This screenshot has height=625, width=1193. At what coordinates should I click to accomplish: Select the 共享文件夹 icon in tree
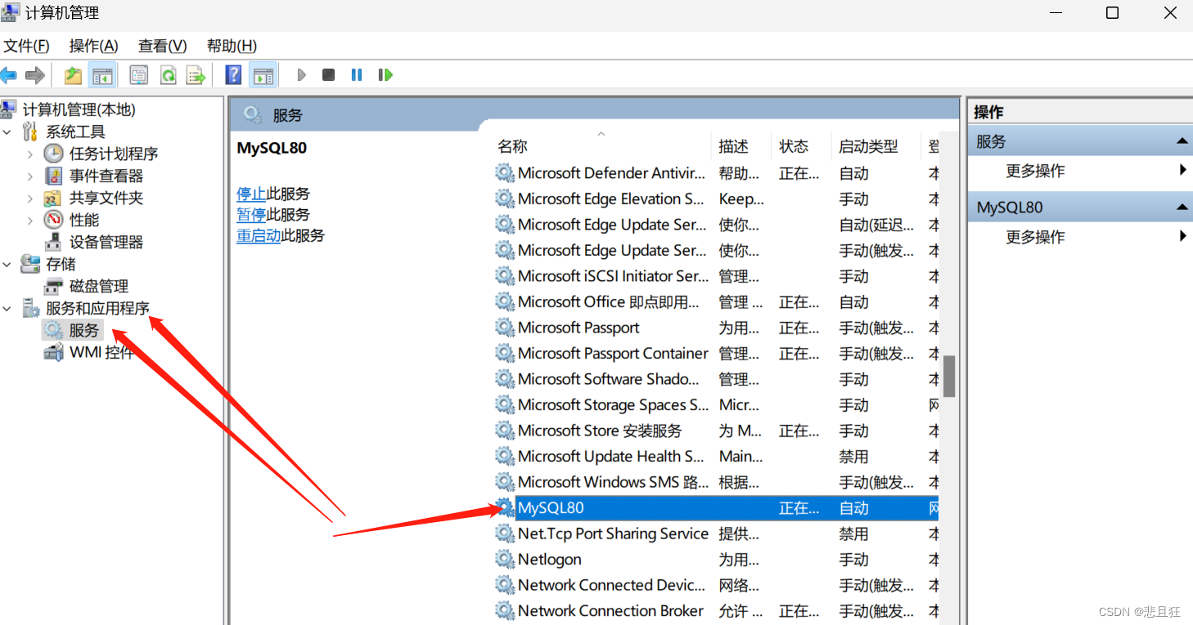53,198
